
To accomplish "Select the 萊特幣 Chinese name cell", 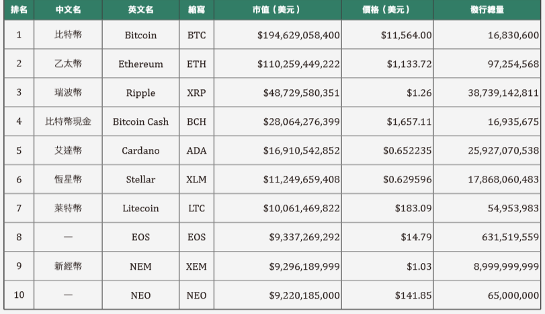I will tap(68, 208).
